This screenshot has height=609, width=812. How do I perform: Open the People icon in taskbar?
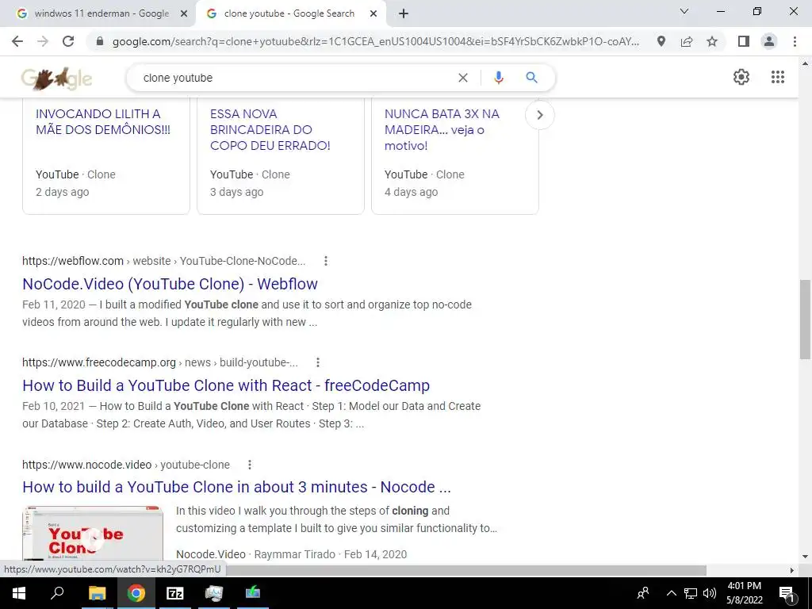643,593
